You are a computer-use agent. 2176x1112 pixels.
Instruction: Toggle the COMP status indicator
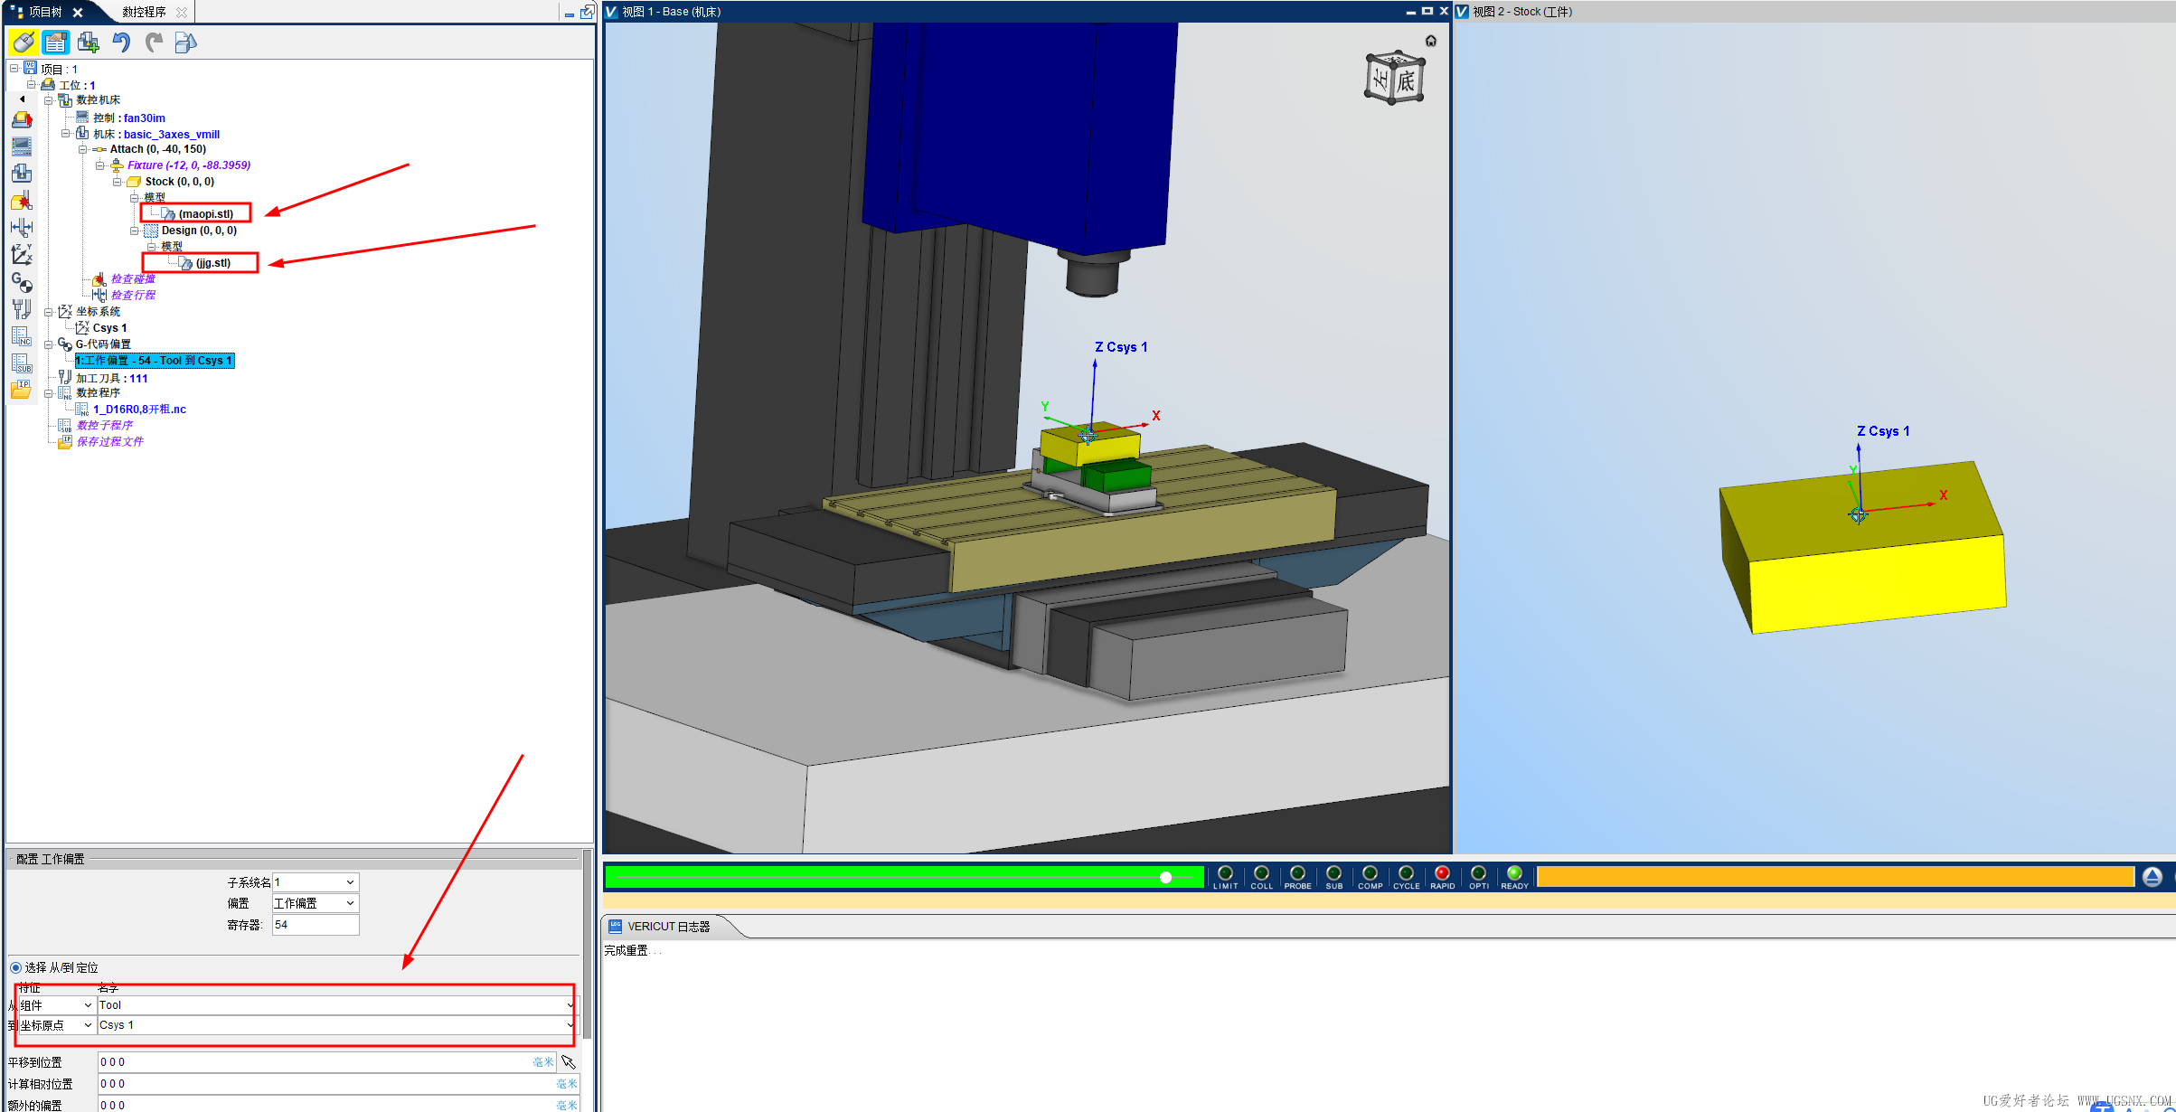tap(1370, 876)
